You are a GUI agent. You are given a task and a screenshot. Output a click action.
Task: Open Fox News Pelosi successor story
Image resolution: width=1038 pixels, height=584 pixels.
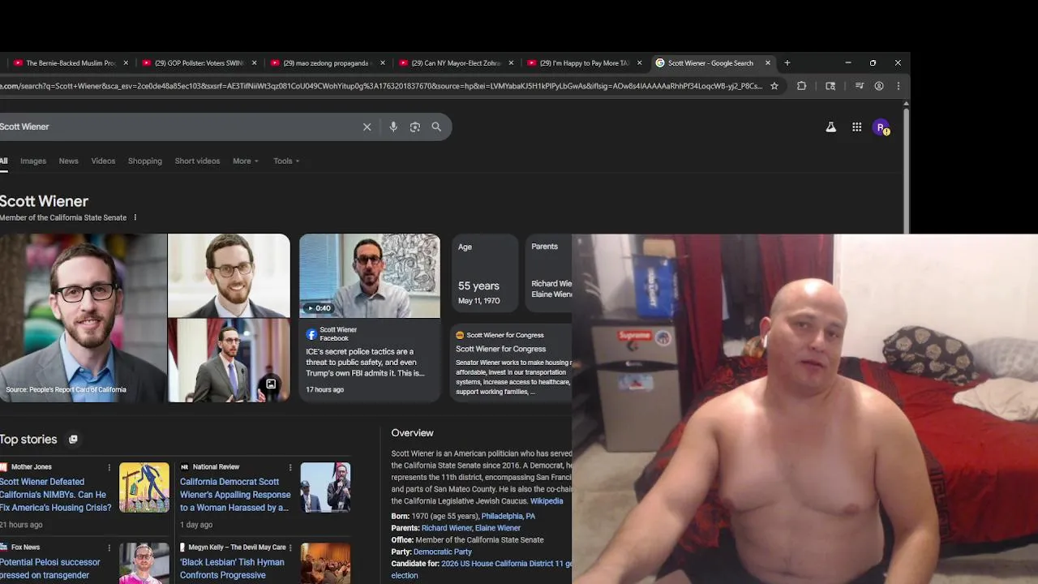pos(50,569)
